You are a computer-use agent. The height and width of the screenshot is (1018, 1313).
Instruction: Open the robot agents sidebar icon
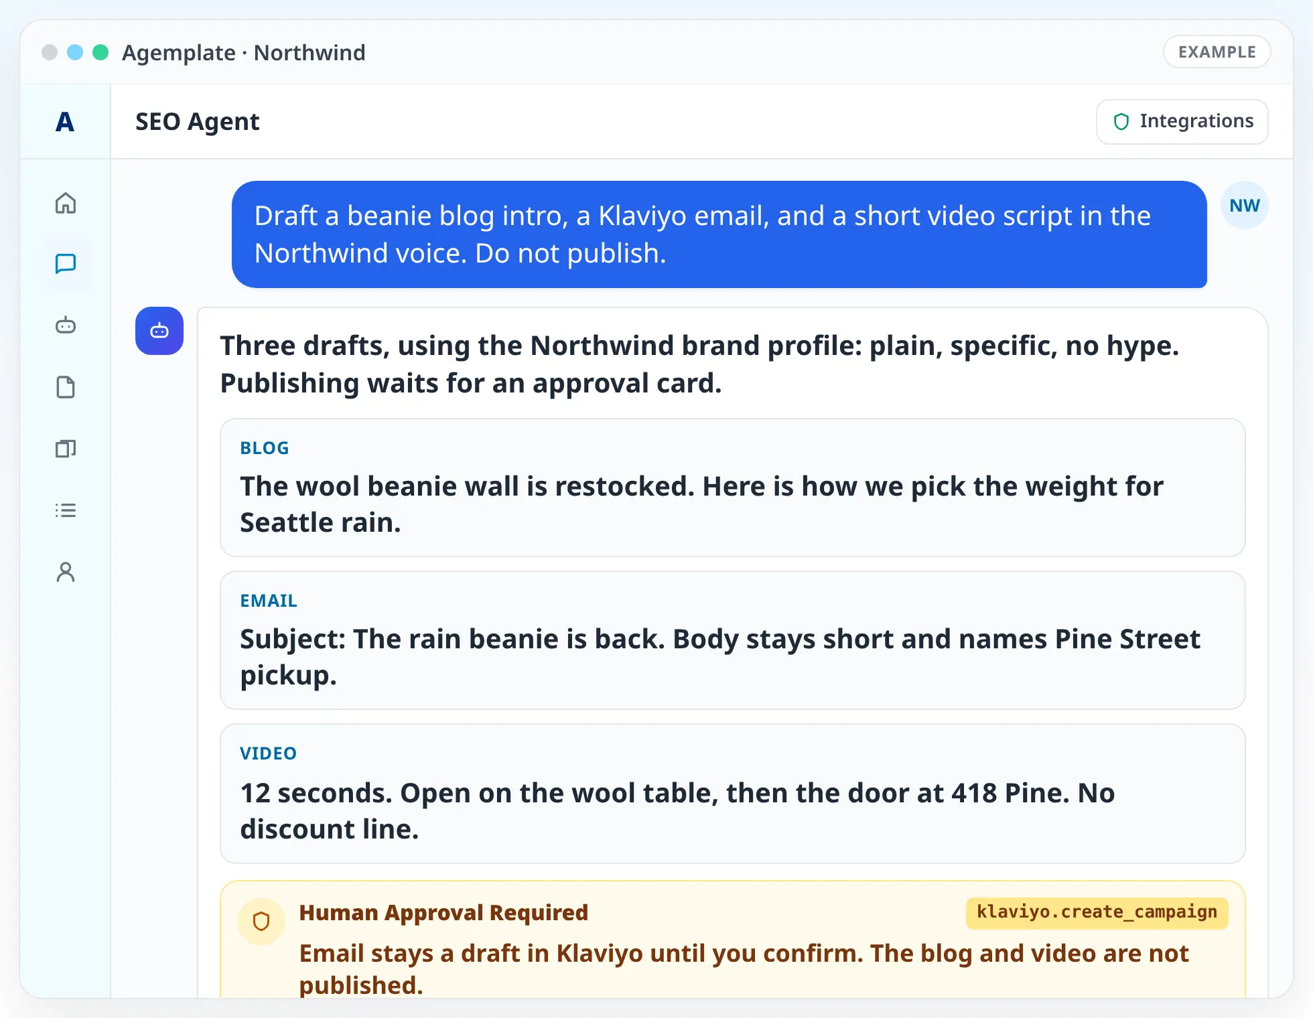[x=66, y=325]
